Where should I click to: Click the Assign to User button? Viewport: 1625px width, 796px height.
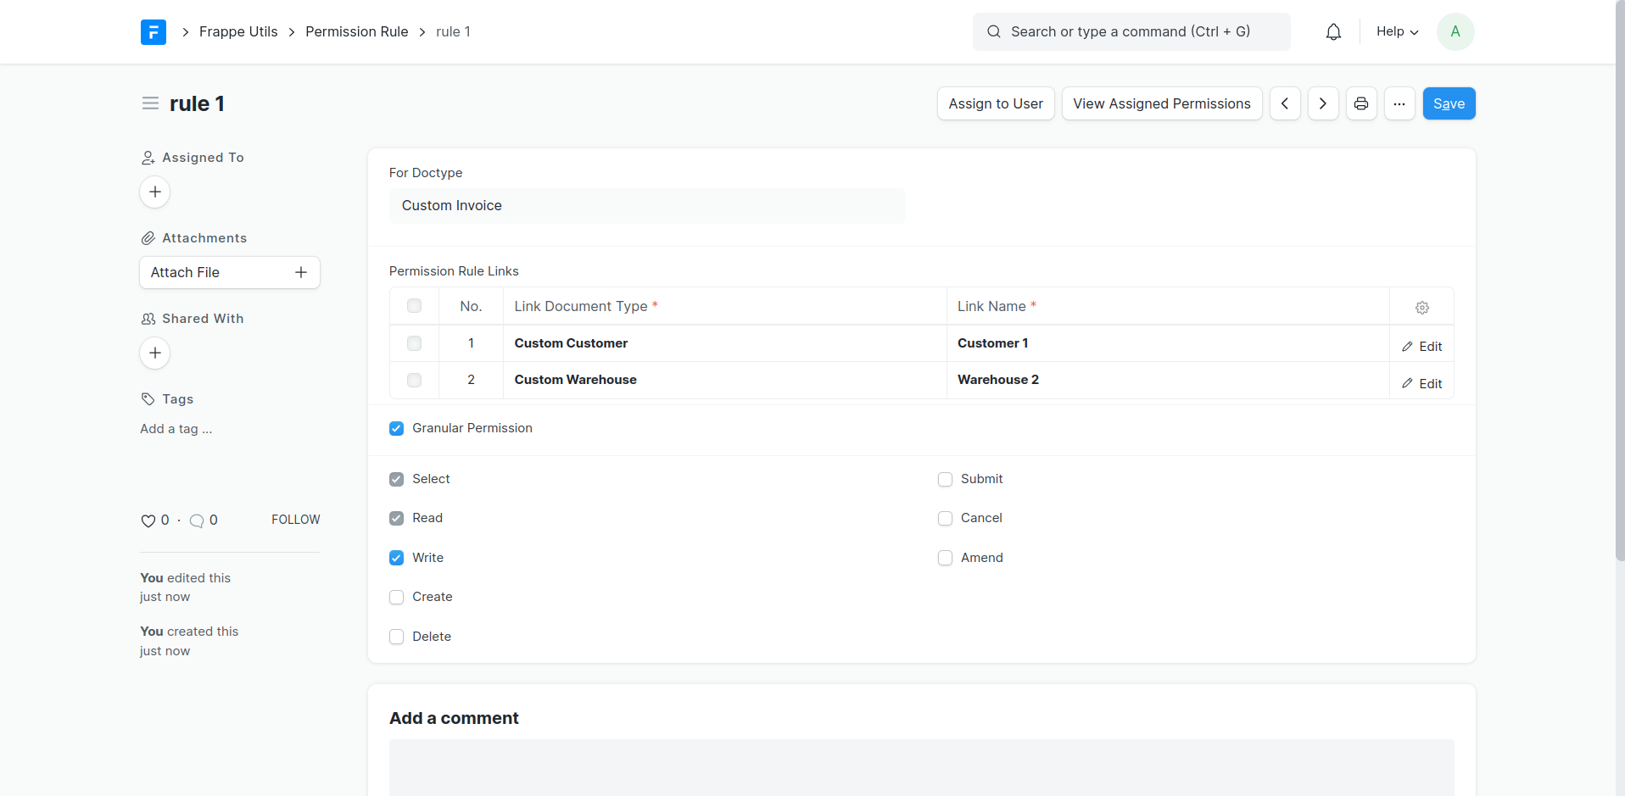[x=996, y=103]
